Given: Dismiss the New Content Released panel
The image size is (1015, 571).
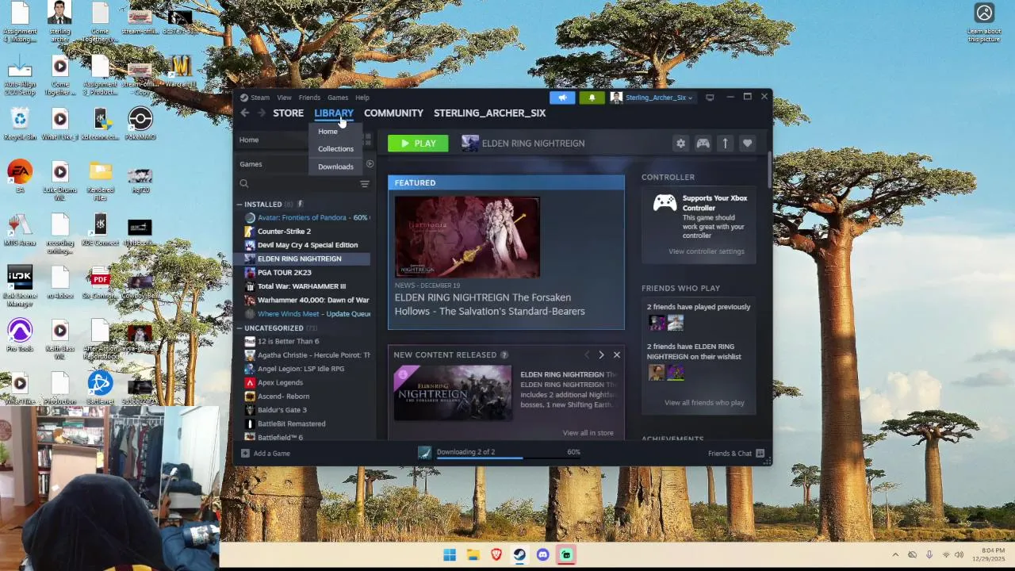Looking at the screenshot, I should 617,355.
